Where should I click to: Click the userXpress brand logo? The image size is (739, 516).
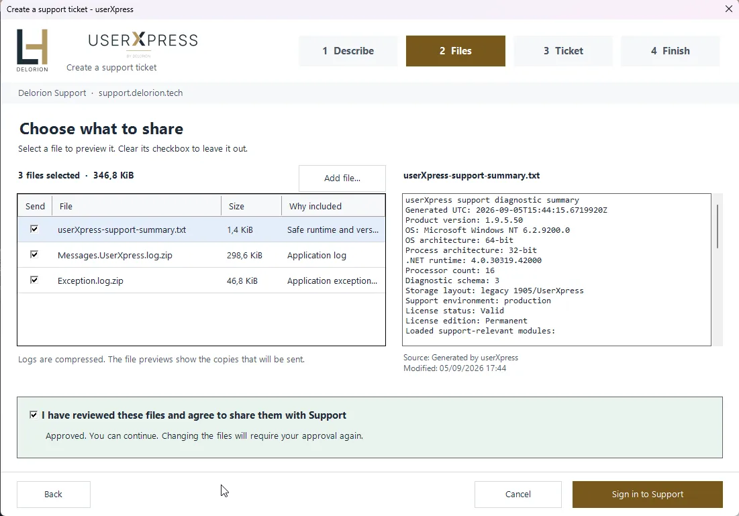point(143,44)
